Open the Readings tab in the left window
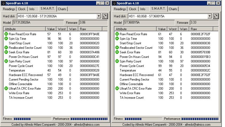 coord(9,9)
